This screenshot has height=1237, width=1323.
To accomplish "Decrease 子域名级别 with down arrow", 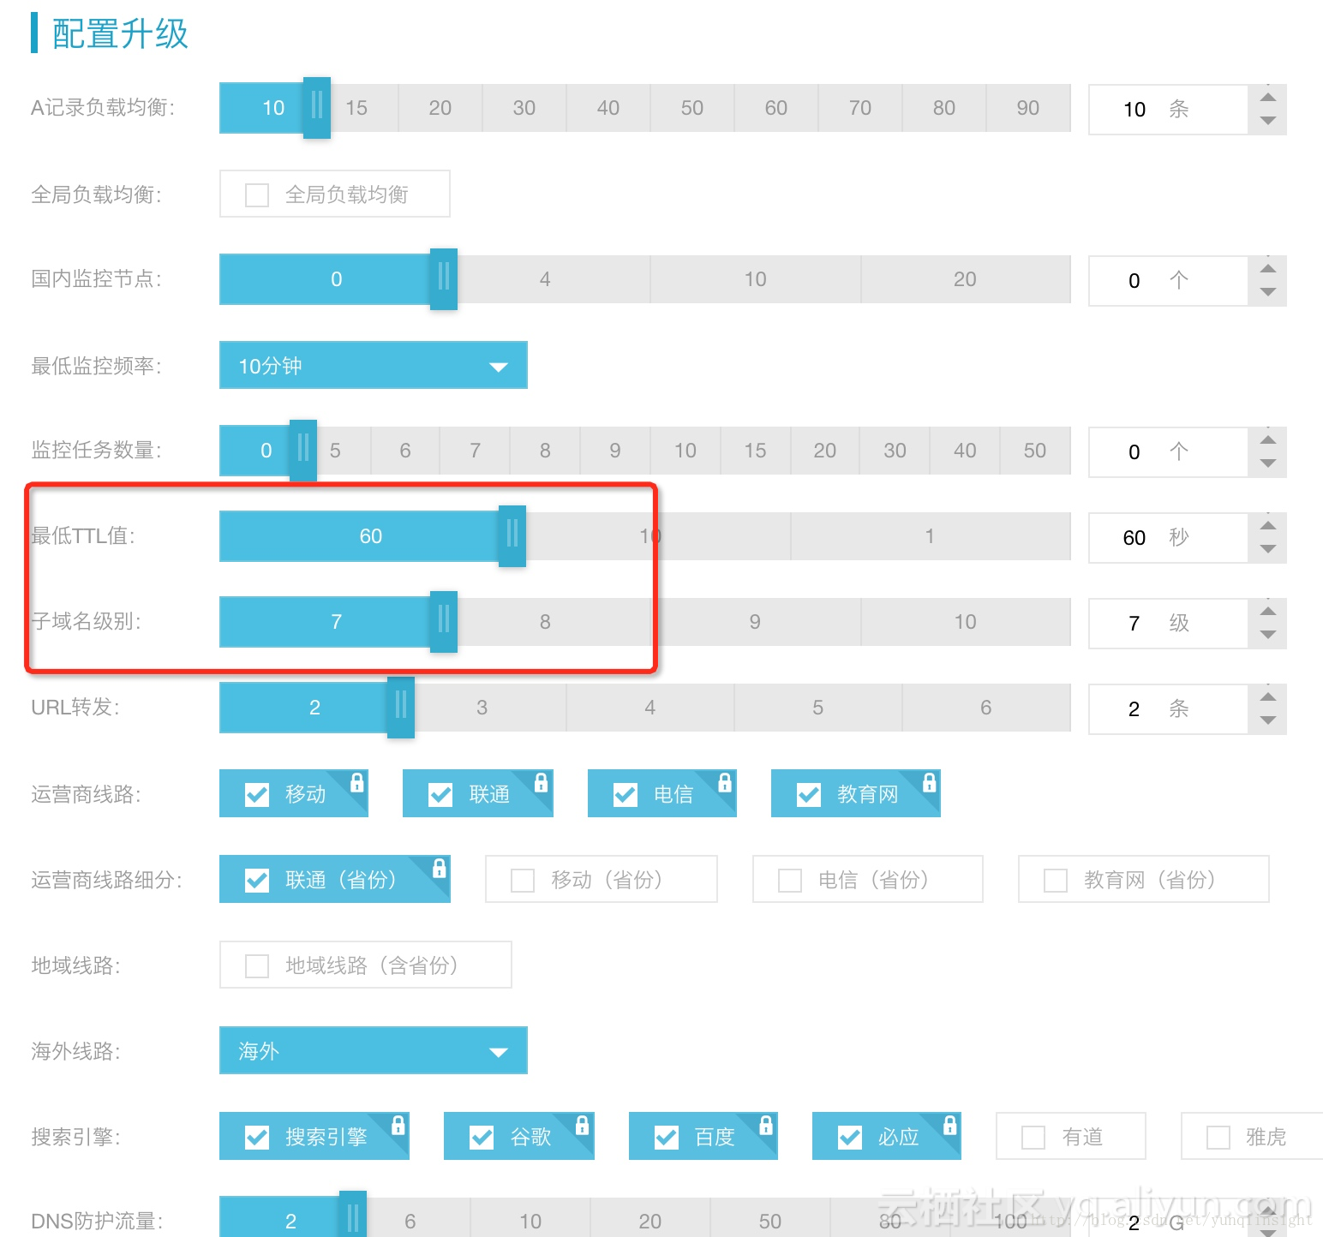I will click(x=1268, y=635).
